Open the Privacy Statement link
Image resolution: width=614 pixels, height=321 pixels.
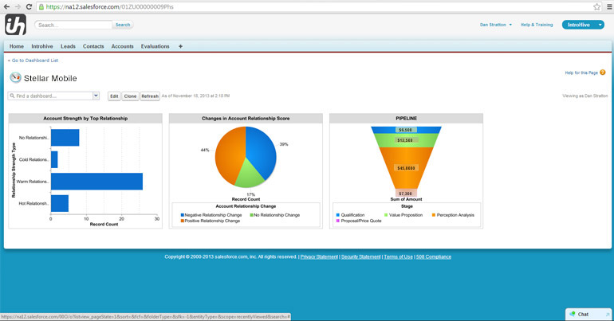319,256
